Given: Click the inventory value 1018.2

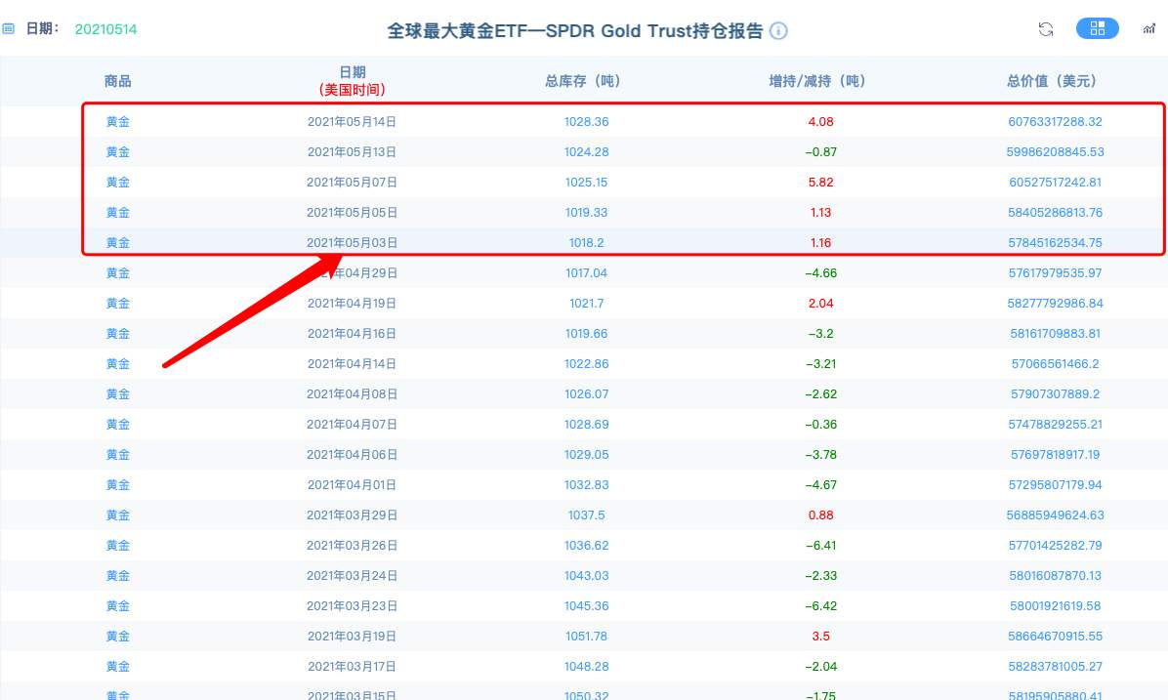Looking at the screenshot, I should 586,243.
